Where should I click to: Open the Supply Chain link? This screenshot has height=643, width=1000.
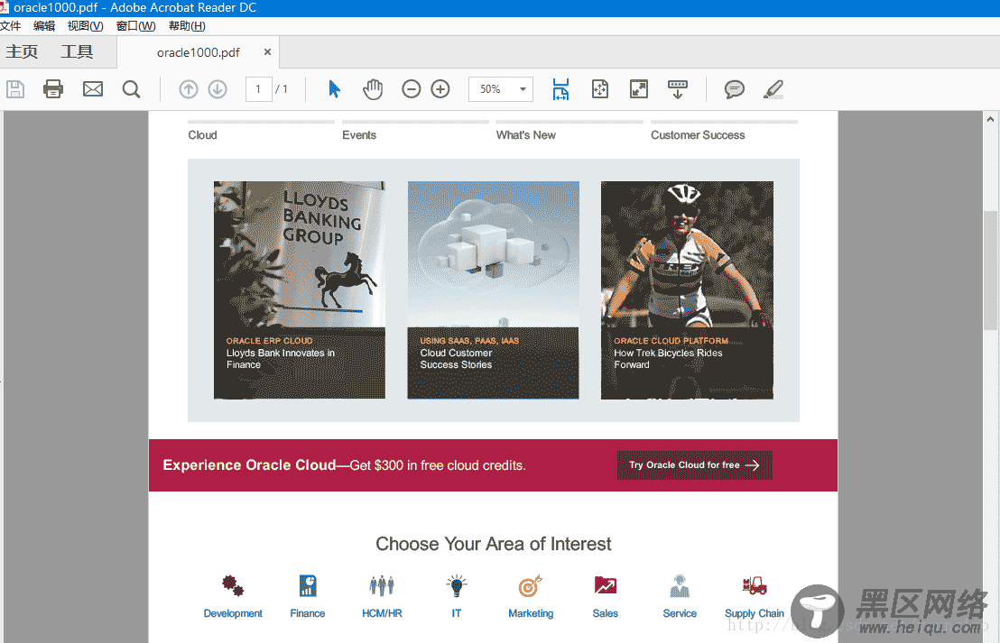pyautogui.click(x=755, y=613)
